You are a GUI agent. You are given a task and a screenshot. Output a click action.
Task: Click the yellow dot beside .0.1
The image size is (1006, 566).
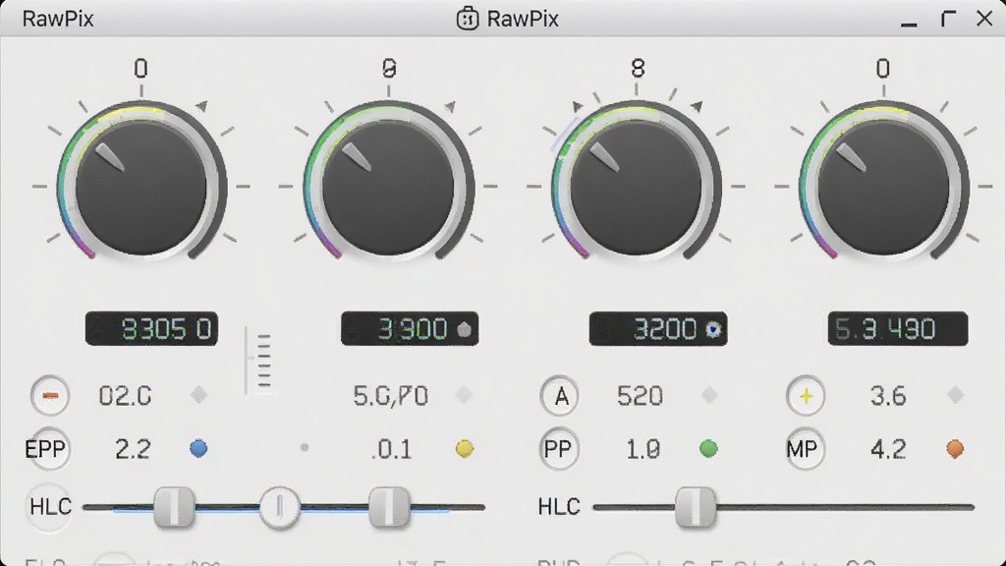pyautogui.click(x=465, y=448)
